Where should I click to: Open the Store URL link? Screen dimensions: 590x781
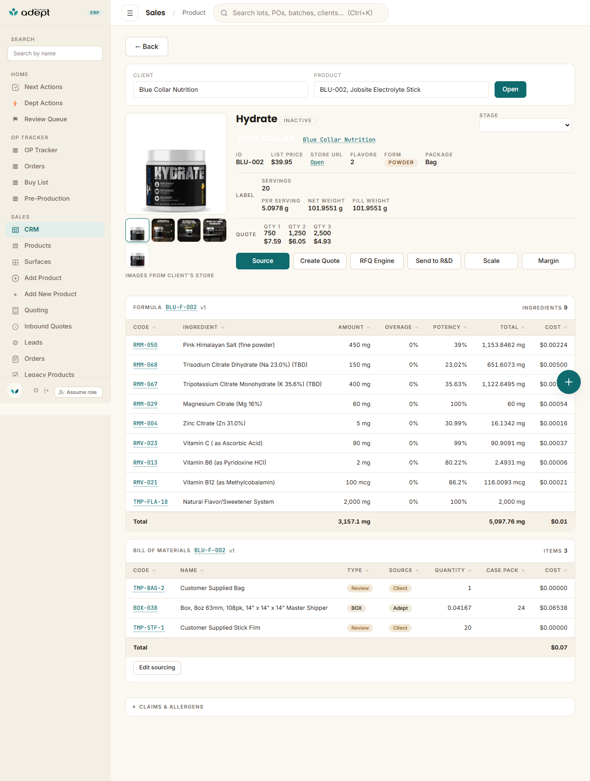(x=317, y=162)
